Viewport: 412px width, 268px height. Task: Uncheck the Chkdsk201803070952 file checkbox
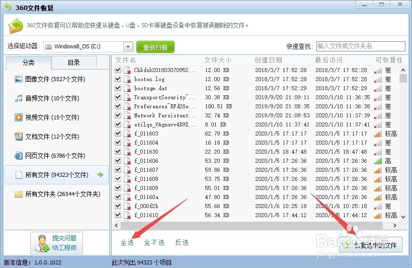118,70
